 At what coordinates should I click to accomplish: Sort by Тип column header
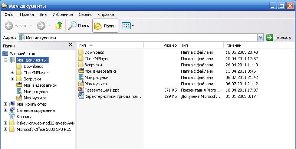(x=201, y=45)
